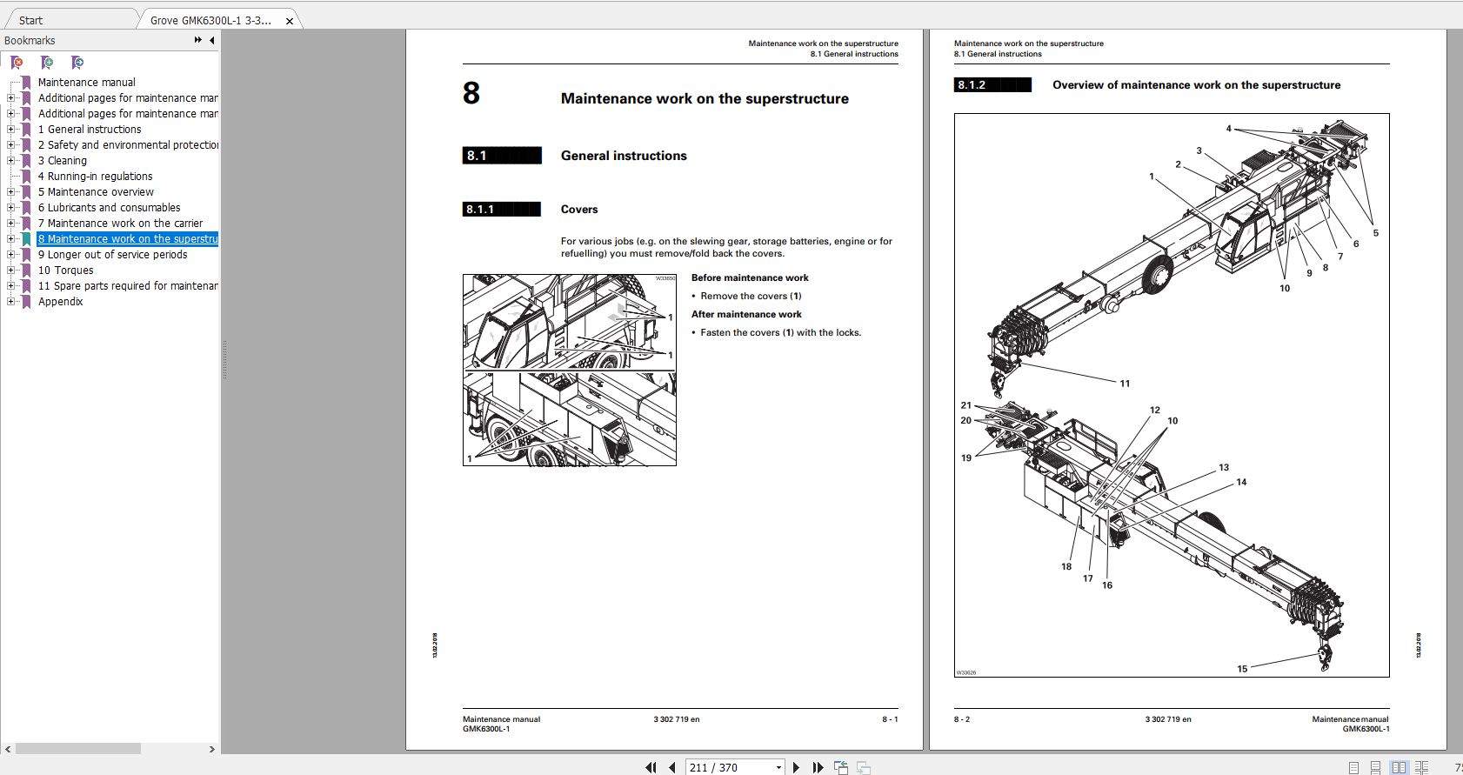Viewport: 1463px width, 775px height.
Task: Click the 'After maintenance work' heading
Action: coord(746,315)
